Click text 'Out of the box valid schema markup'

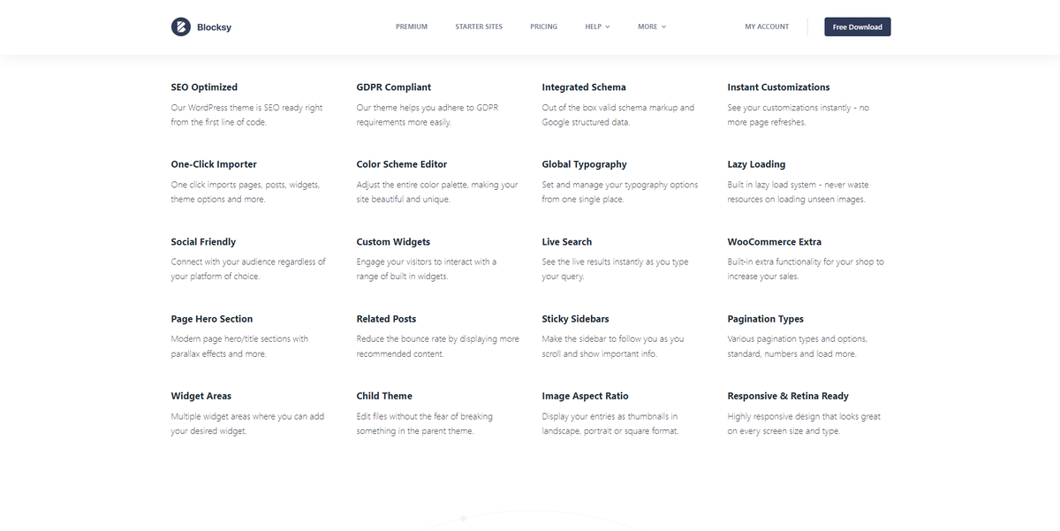click(x=609, y=108)
